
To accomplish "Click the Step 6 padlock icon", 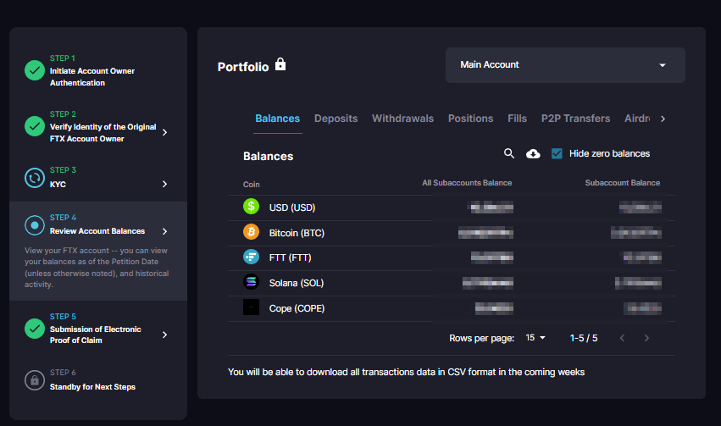I will coord(35,380).
